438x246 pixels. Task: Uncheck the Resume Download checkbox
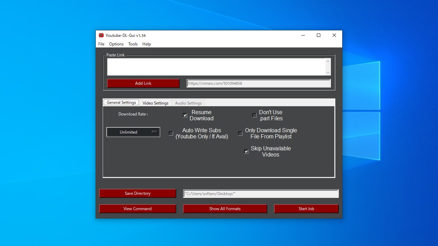185,115
